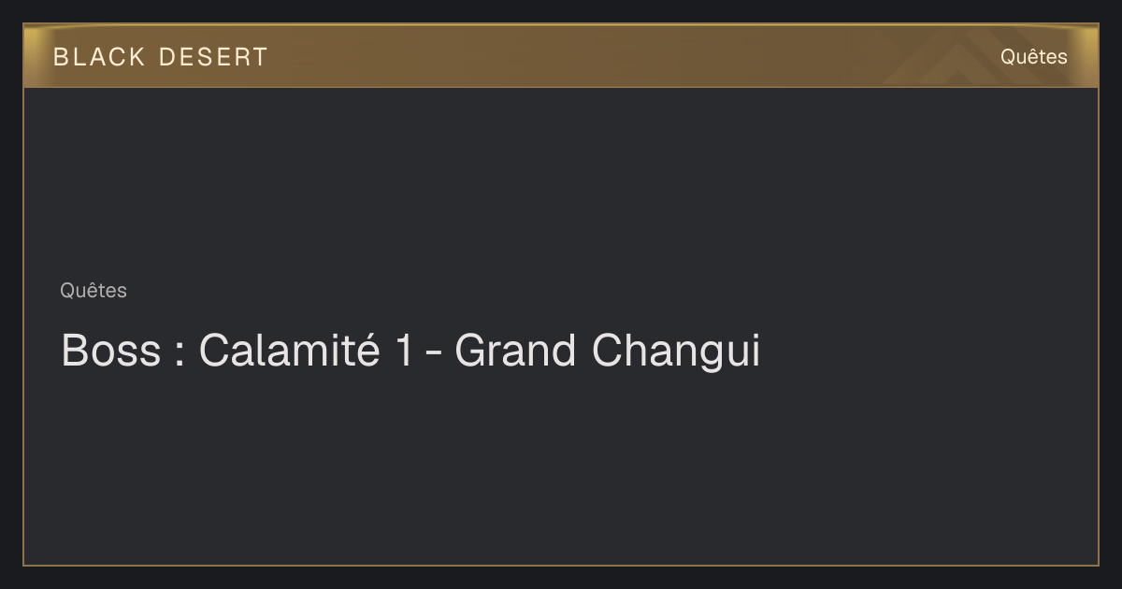The image size is (1122, 589).
Task: Click the word DESERT in the logo
Action: click(213, 57)
